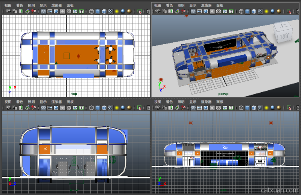Click the bookmarks icon in top view toolbar
This screenshot has height=195, width=301.
click(x=21, y=11)
